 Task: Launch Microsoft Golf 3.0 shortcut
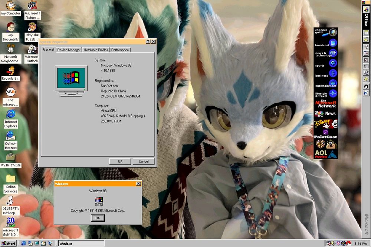pyautogui.click(x=11, y=227)
